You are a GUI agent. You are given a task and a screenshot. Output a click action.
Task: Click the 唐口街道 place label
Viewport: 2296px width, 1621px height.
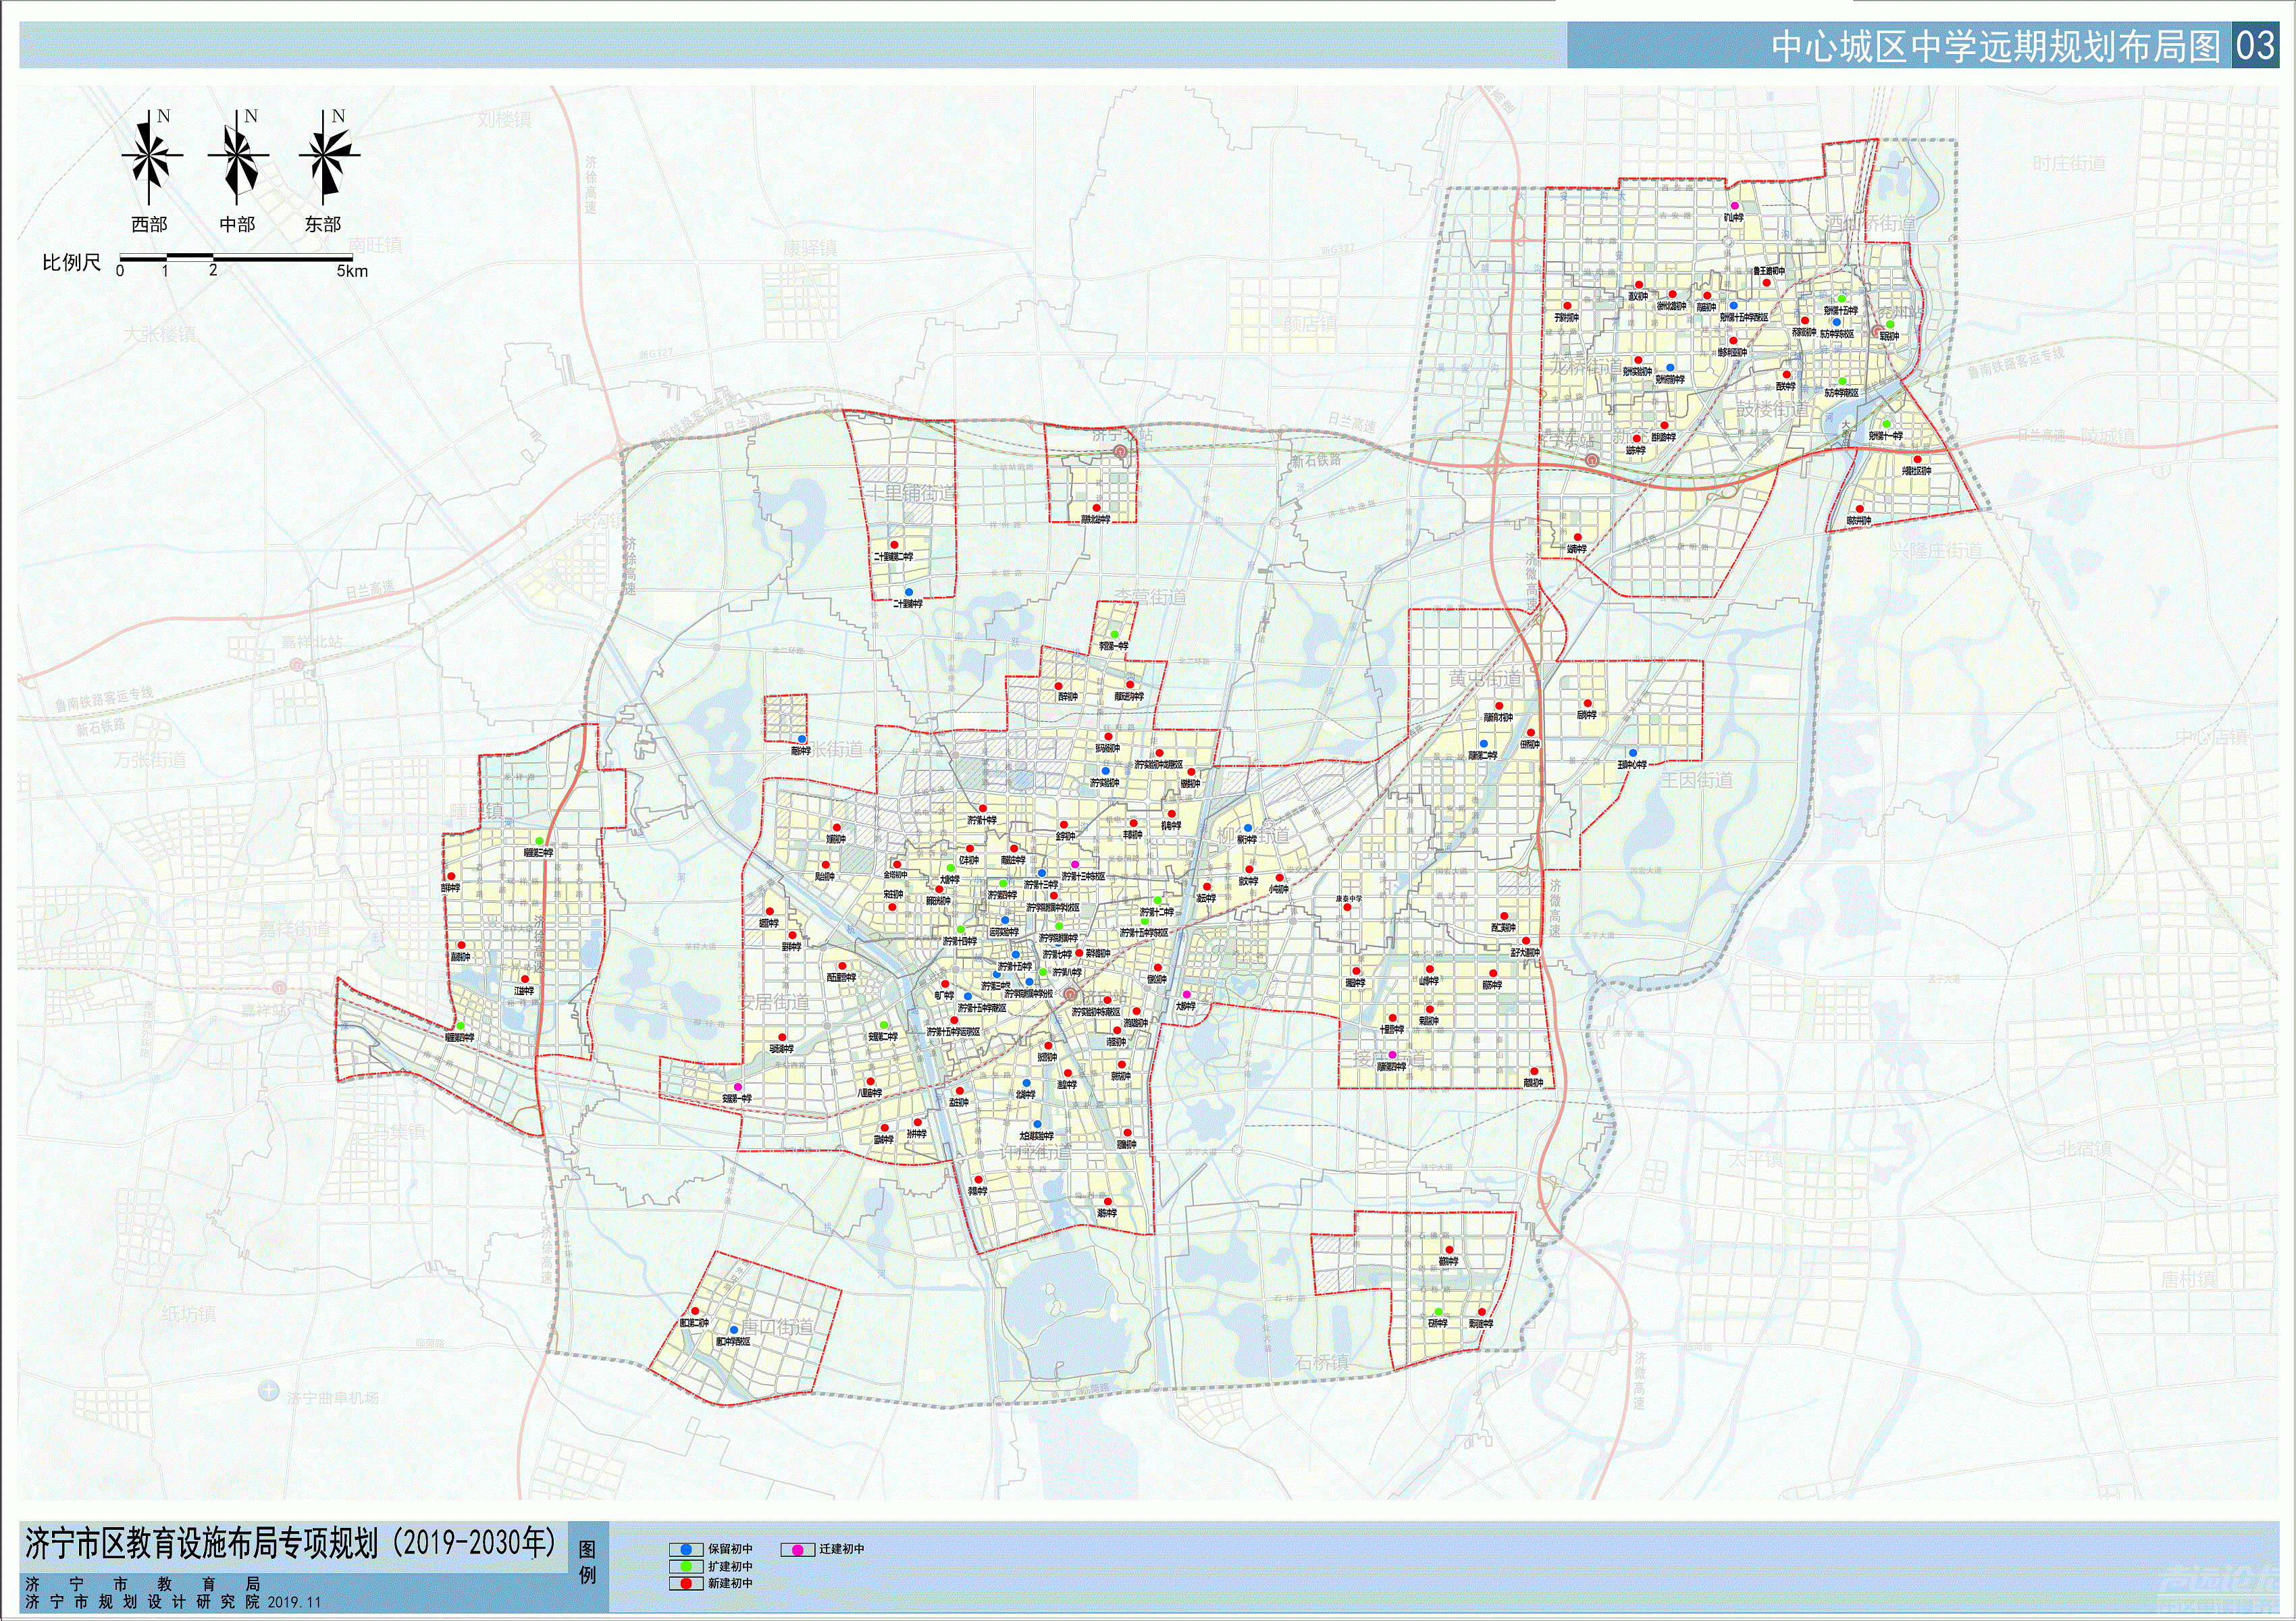777,1327
